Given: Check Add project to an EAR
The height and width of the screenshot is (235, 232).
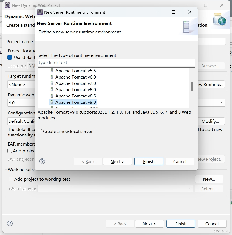Looking at the screenshot, I should point(10,151).
